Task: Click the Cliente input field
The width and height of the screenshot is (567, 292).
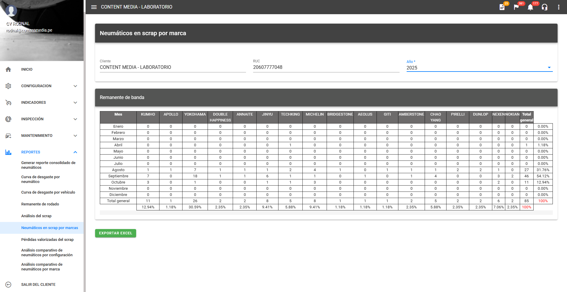Action: pos(173,67)
